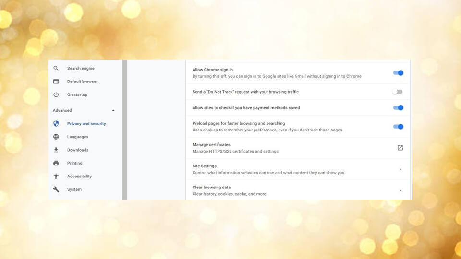Click the On startup power icon
The image size is (461, 259).
pos(56,94)
